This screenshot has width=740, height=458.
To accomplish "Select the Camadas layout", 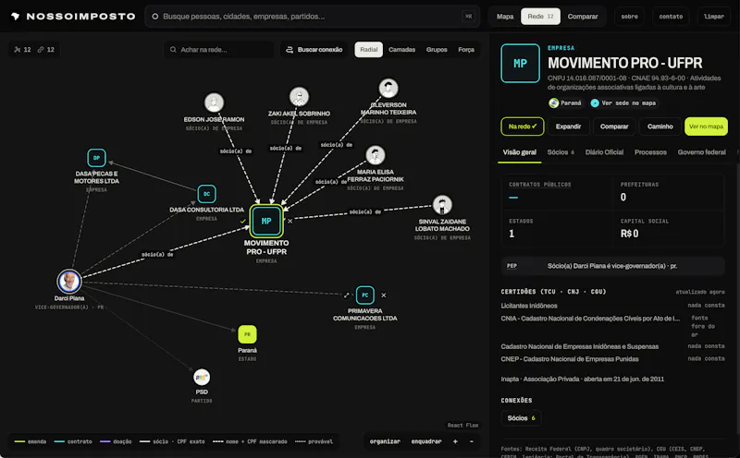I will point(401,50).
